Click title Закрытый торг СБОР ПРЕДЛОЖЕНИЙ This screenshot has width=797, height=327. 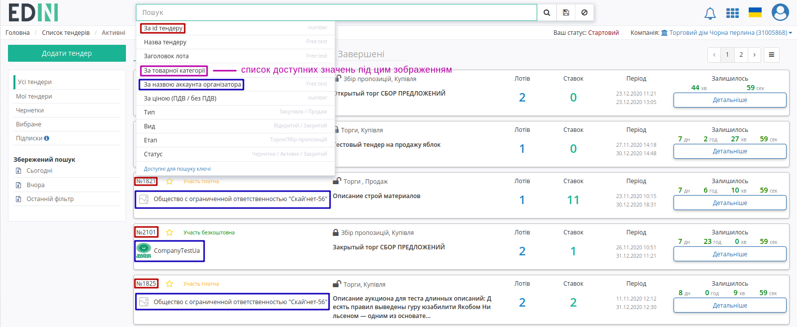(x=389, y=247)
